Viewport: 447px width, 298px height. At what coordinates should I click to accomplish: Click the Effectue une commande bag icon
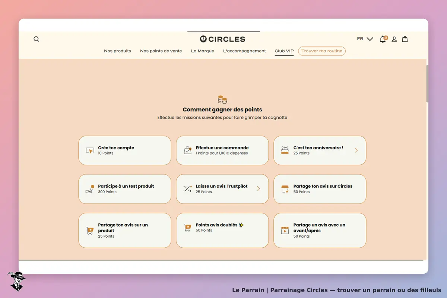click(187, 150)
